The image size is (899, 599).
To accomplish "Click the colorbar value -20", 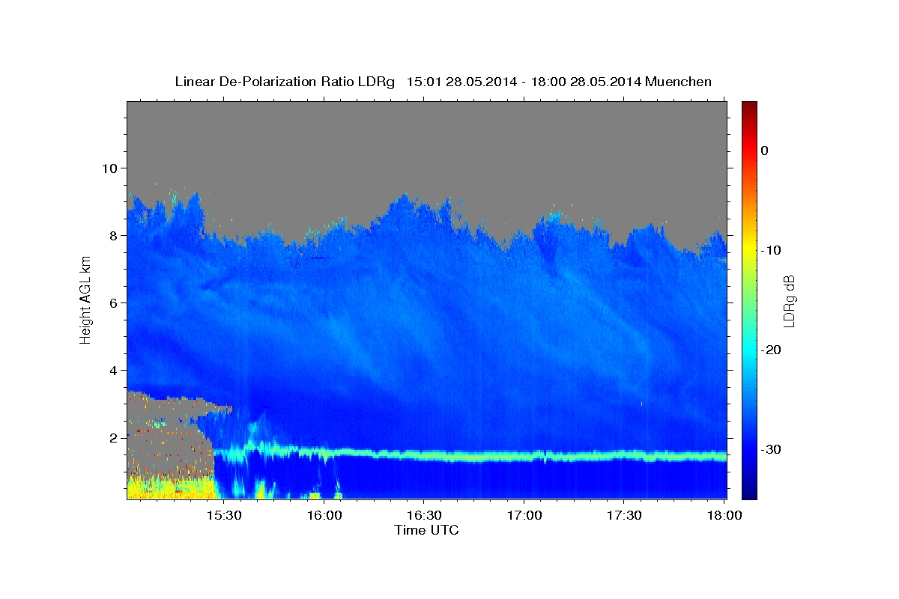I will click(x=771, y=350).
